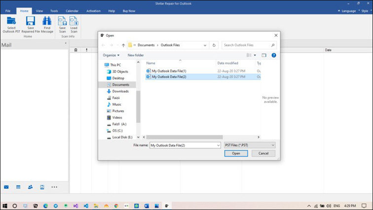Open Microsoft Edge from the taskbar
The image size is (373, 210).
coord(45,206)
